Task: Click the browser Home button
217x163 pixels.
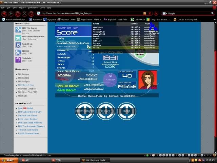Action: [x=31, y=14]
